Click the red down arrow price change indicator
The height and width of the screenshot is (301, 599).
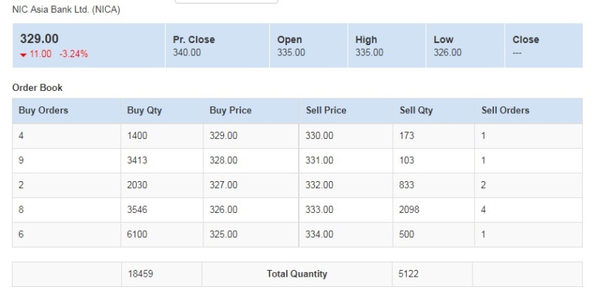[x=24, y=55]
